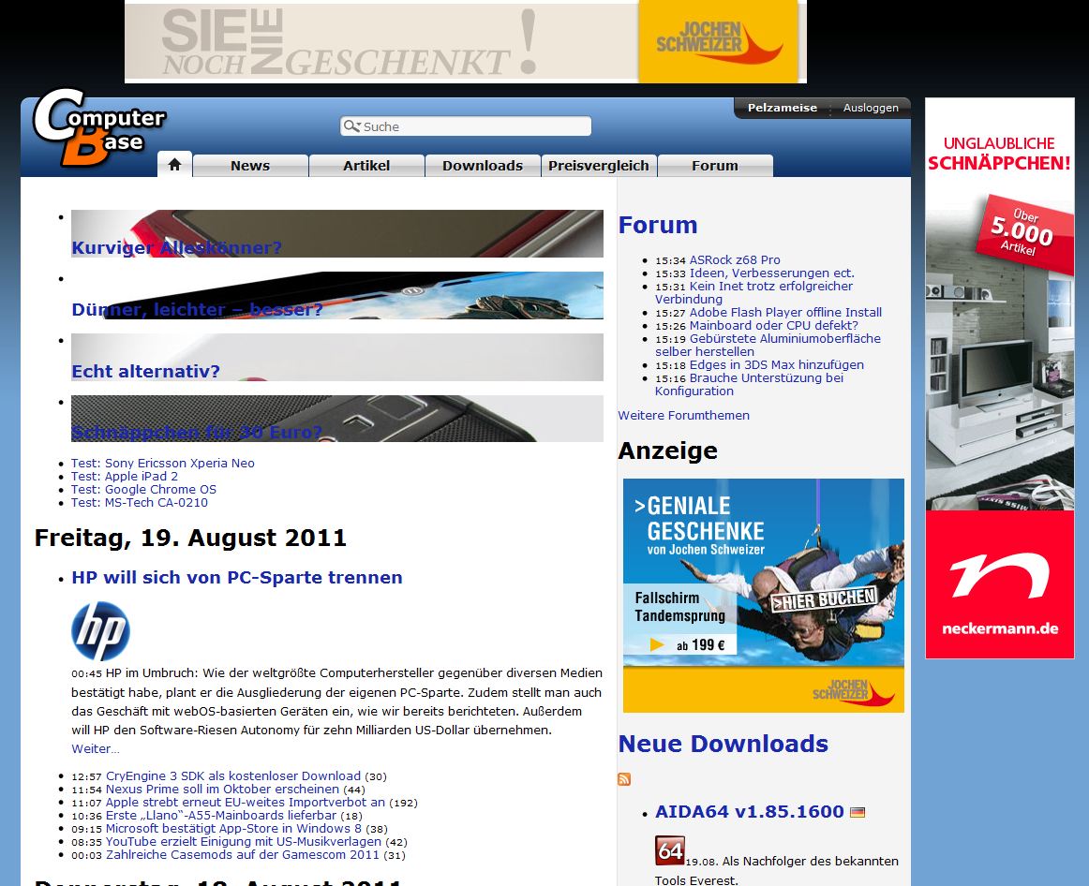Open Apple strebt erneut EU-weites Importverbot an
1089x886 pixels.
[246, 802]
